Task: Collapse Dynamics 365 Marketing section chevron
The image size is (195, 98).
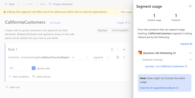Action: tap(190, 53)
